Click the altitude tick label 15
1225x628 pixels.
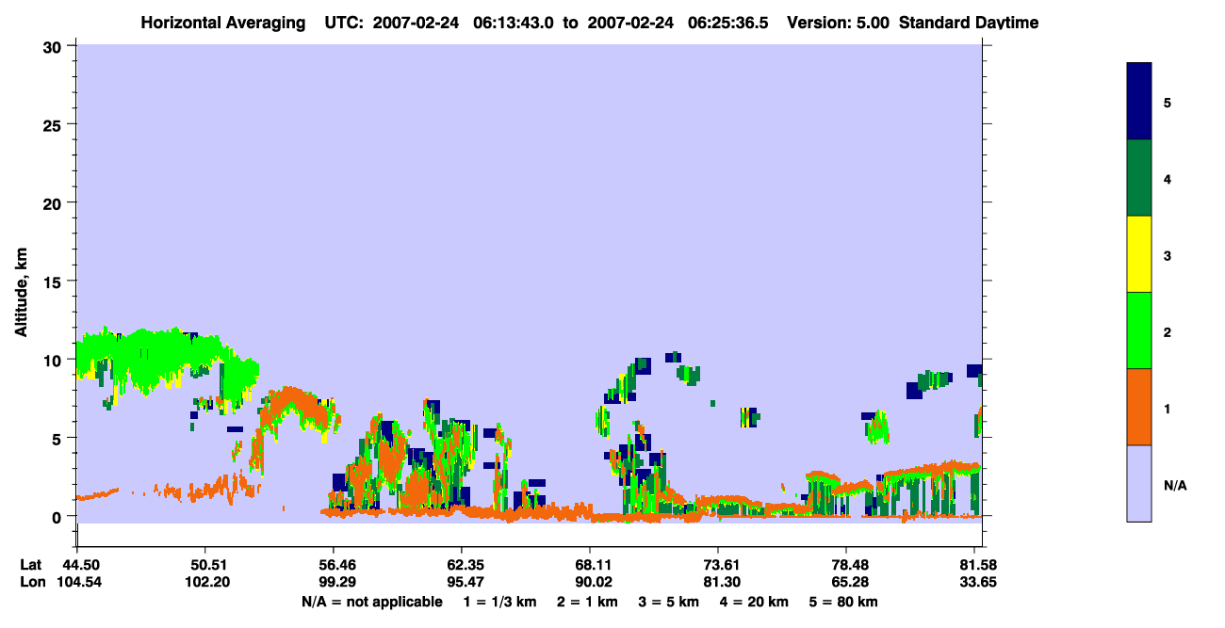[55, 282]
